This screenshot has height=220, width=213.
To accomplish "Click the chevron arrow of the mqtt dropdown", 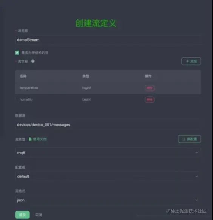I will point(197,153).
